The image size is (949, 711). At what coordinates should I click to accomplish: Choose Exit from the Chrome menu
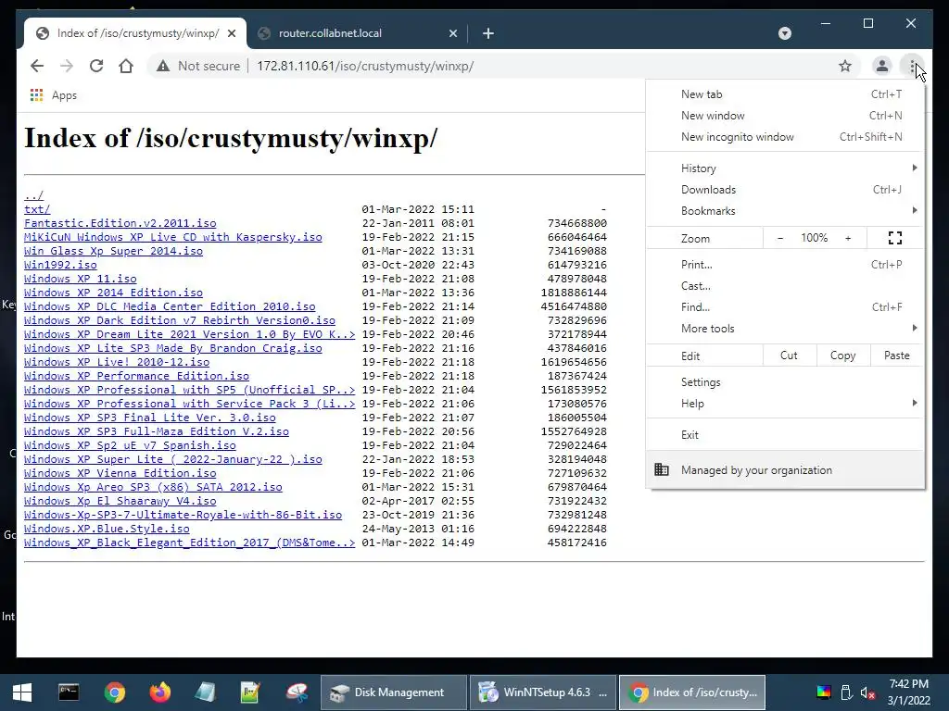tap(785, 435)
